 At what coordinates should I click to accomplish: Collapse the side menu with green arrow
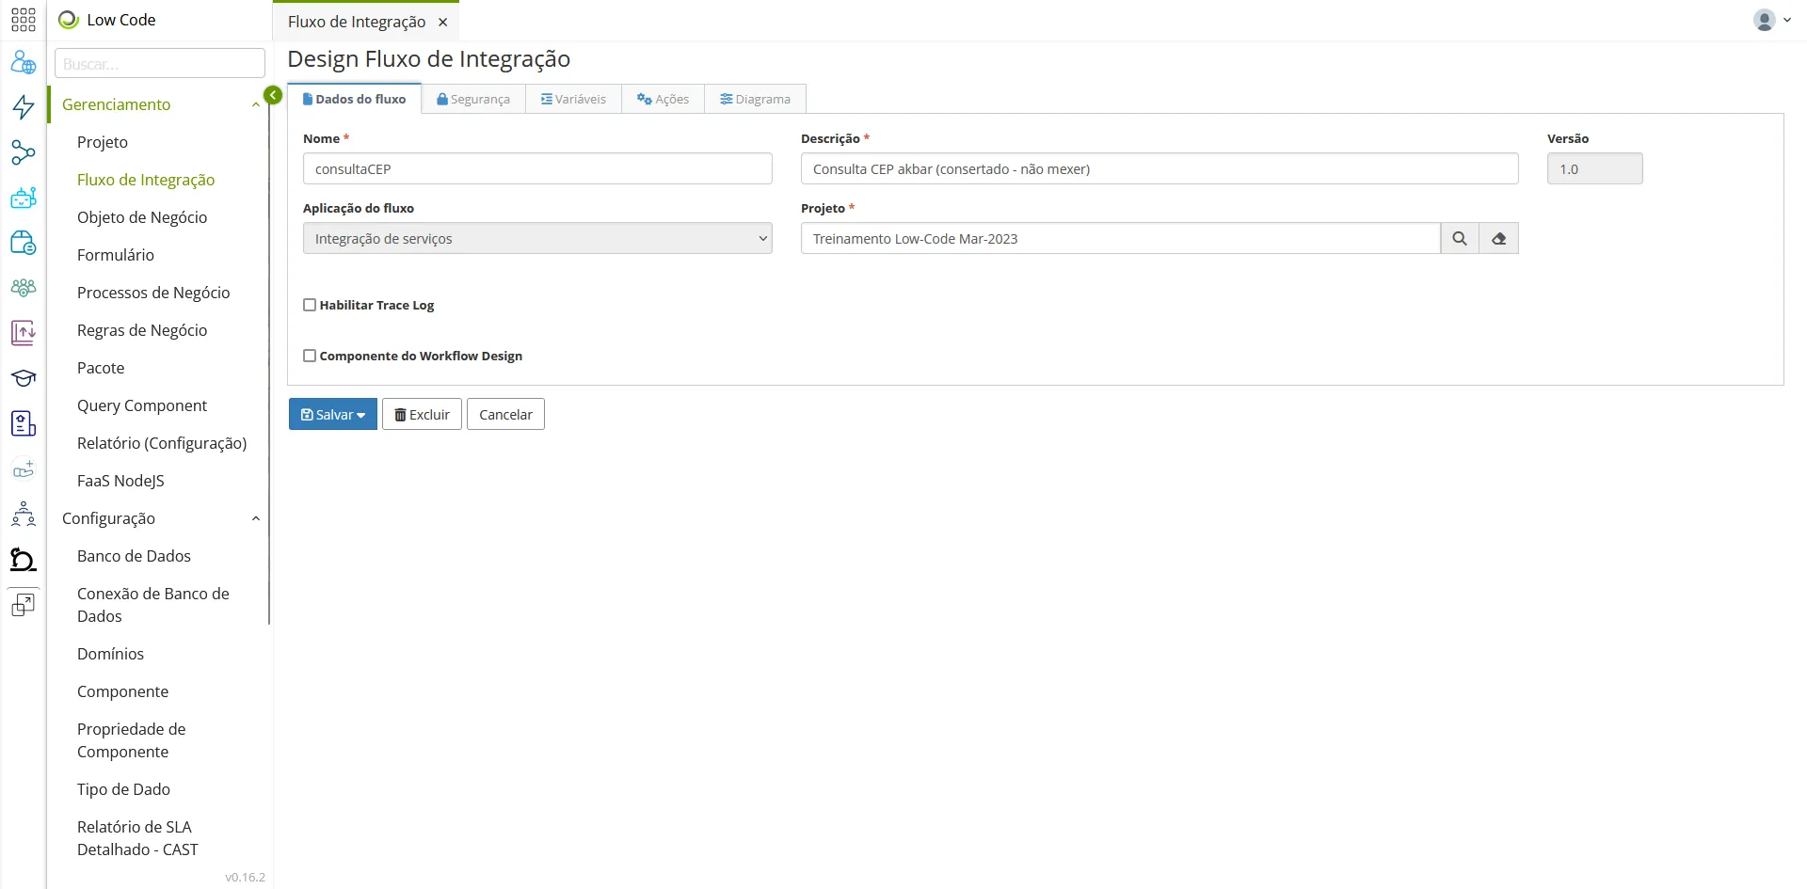(273, 95)
